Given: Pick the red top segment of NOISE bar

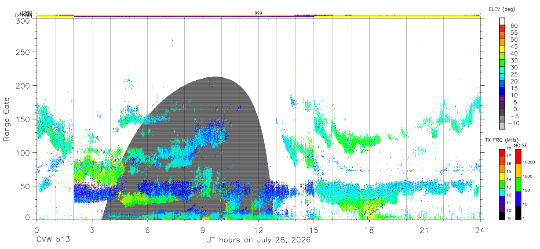Looking at the screenshot, I should click(x=518, y=156).
